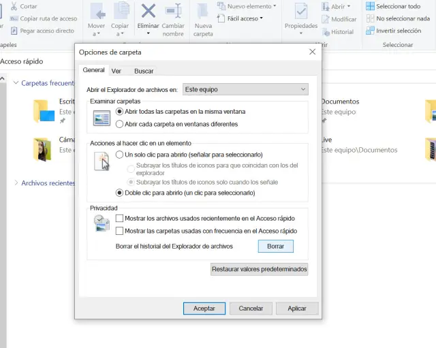
Task: Close the Opciones de carpeta dialog
Action: click(x=312, y=52)
